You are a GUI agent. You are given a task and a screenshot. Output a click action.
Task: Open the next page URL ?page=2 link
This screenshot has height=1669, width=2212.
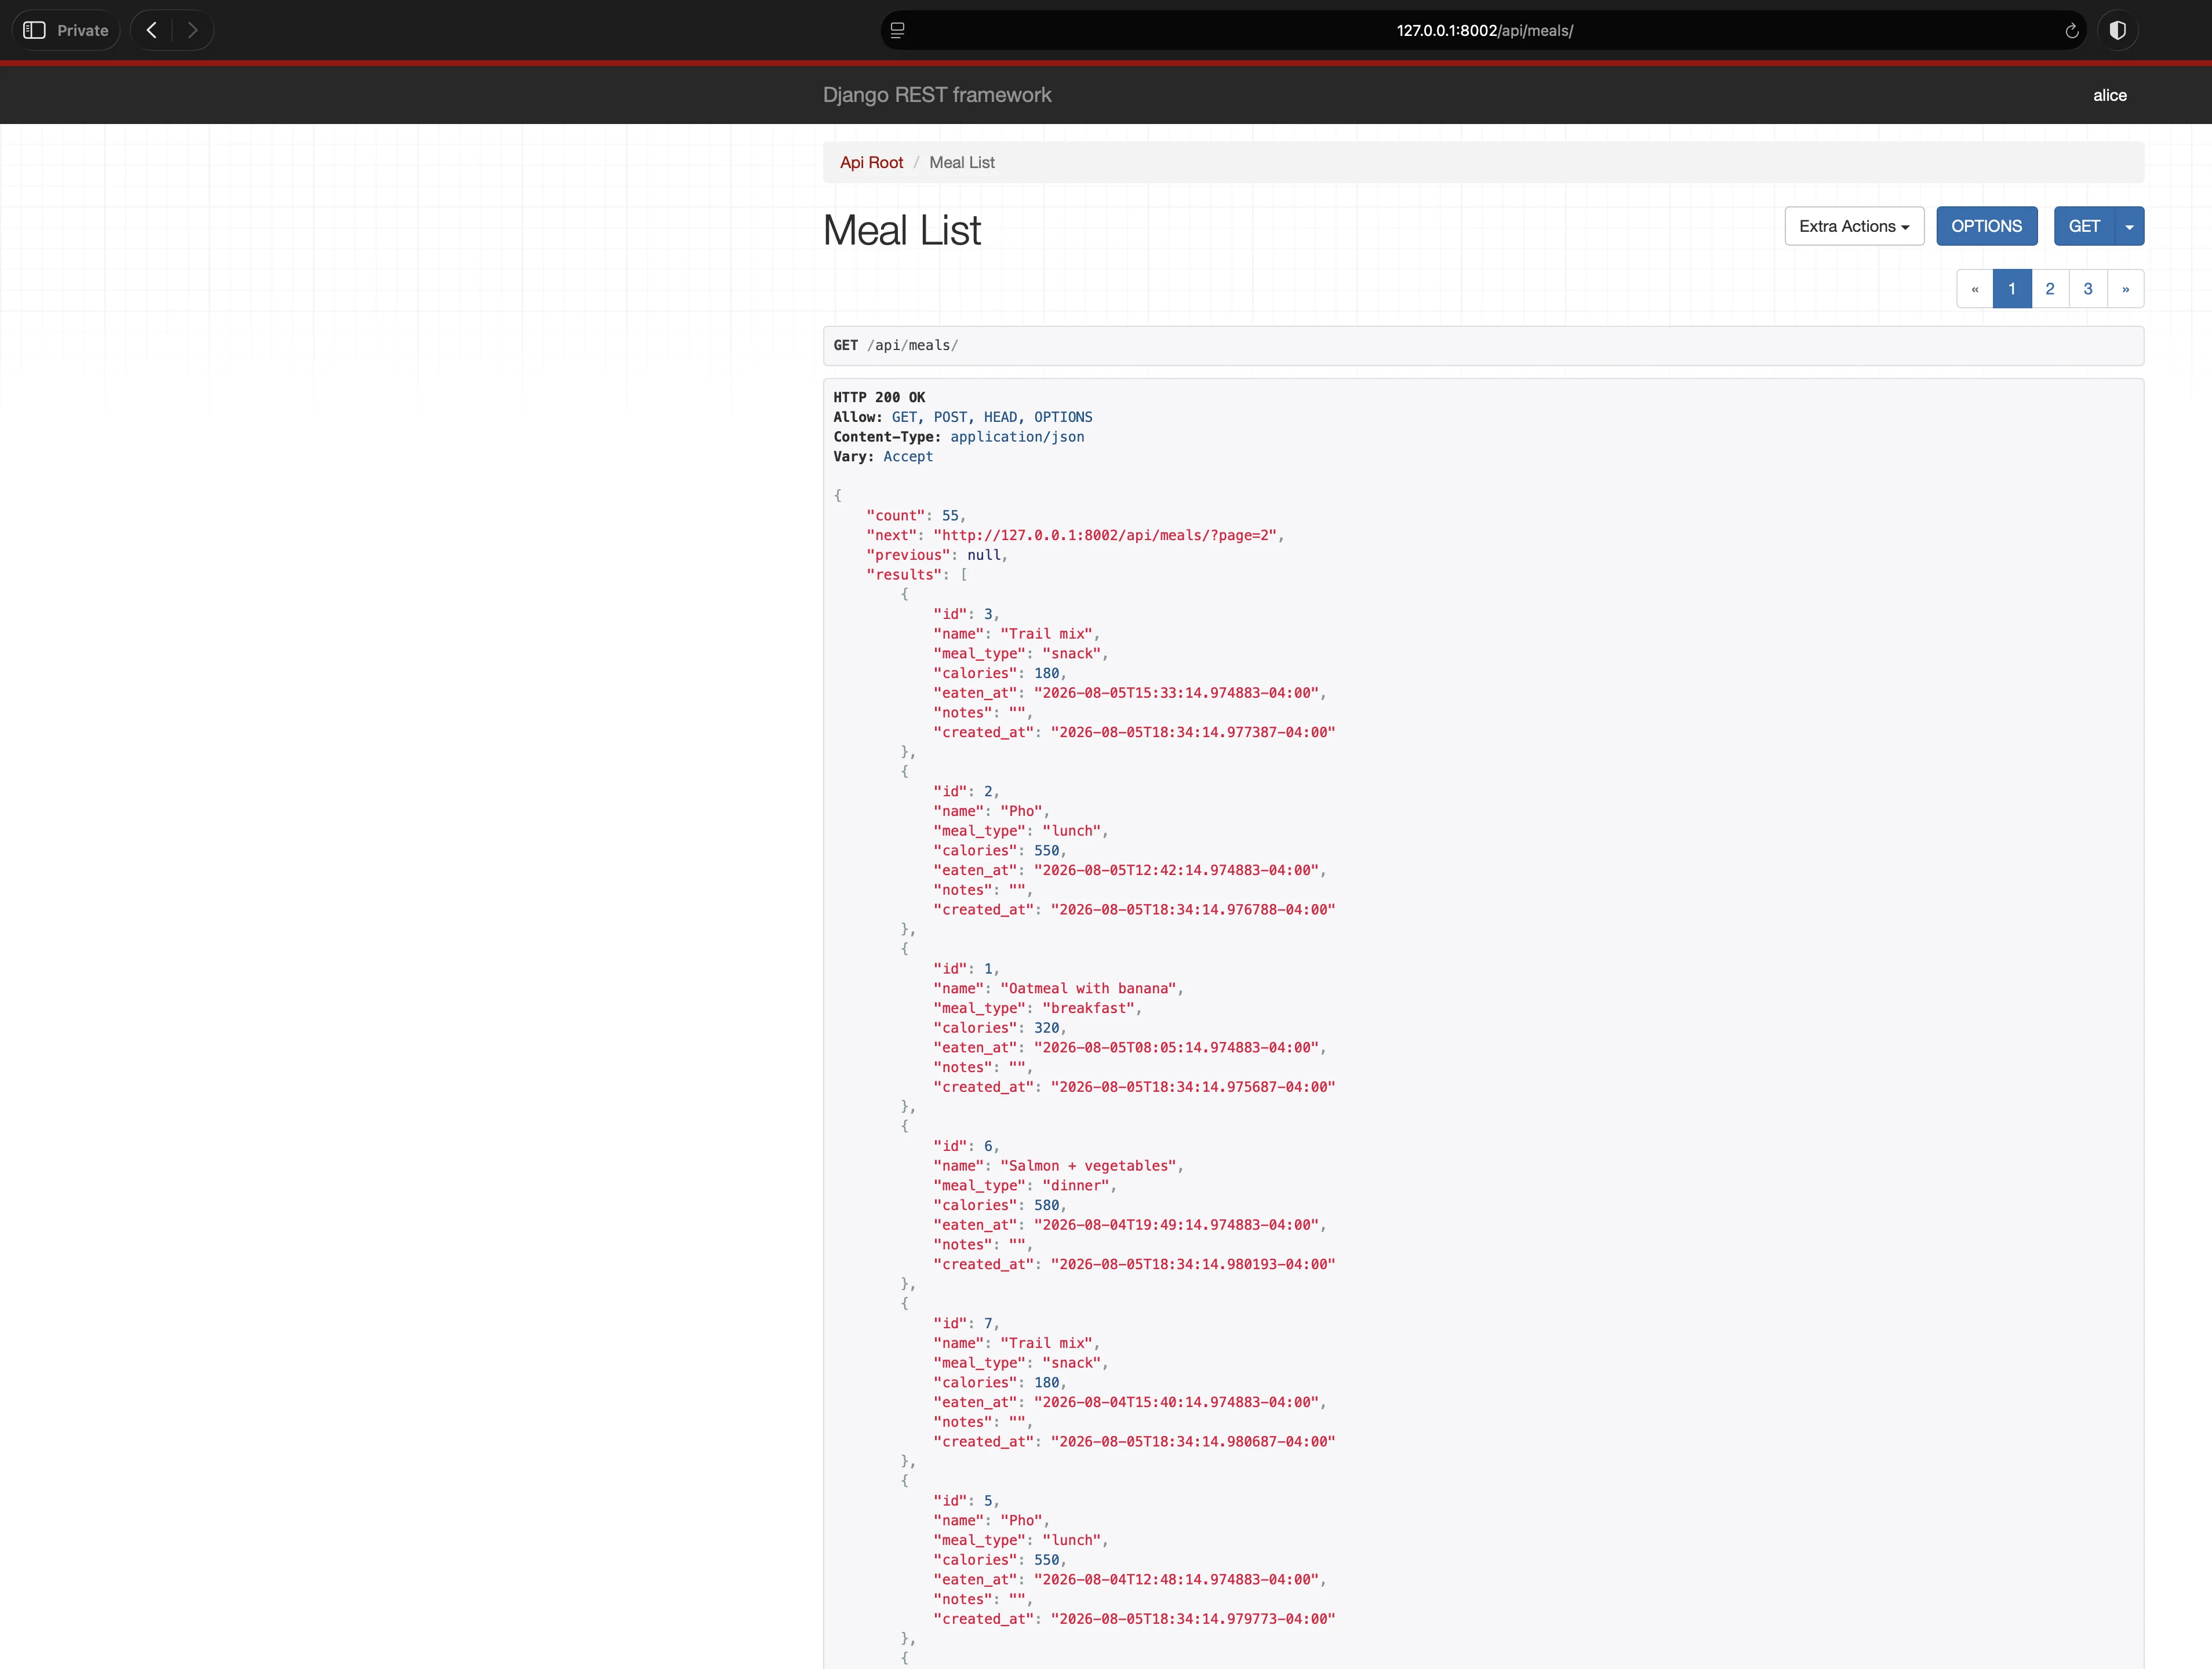(x=1105, y=535)
